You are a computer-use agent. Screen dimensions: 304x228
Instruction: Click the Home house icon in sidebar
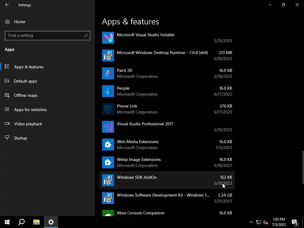click(7, 21)
